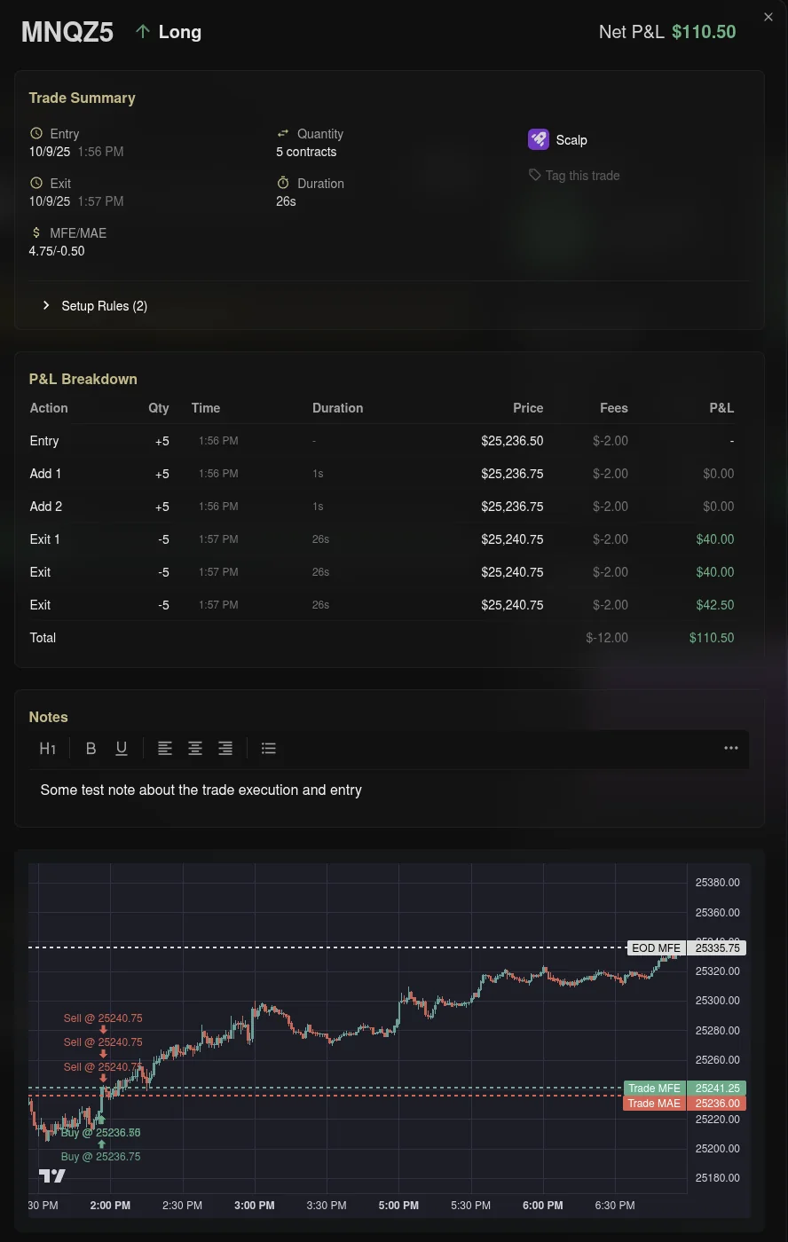The image size is (788, 1242).
Task: Click the 4.75/-0.50 MFE/MAE value
Action: point(57,251)
